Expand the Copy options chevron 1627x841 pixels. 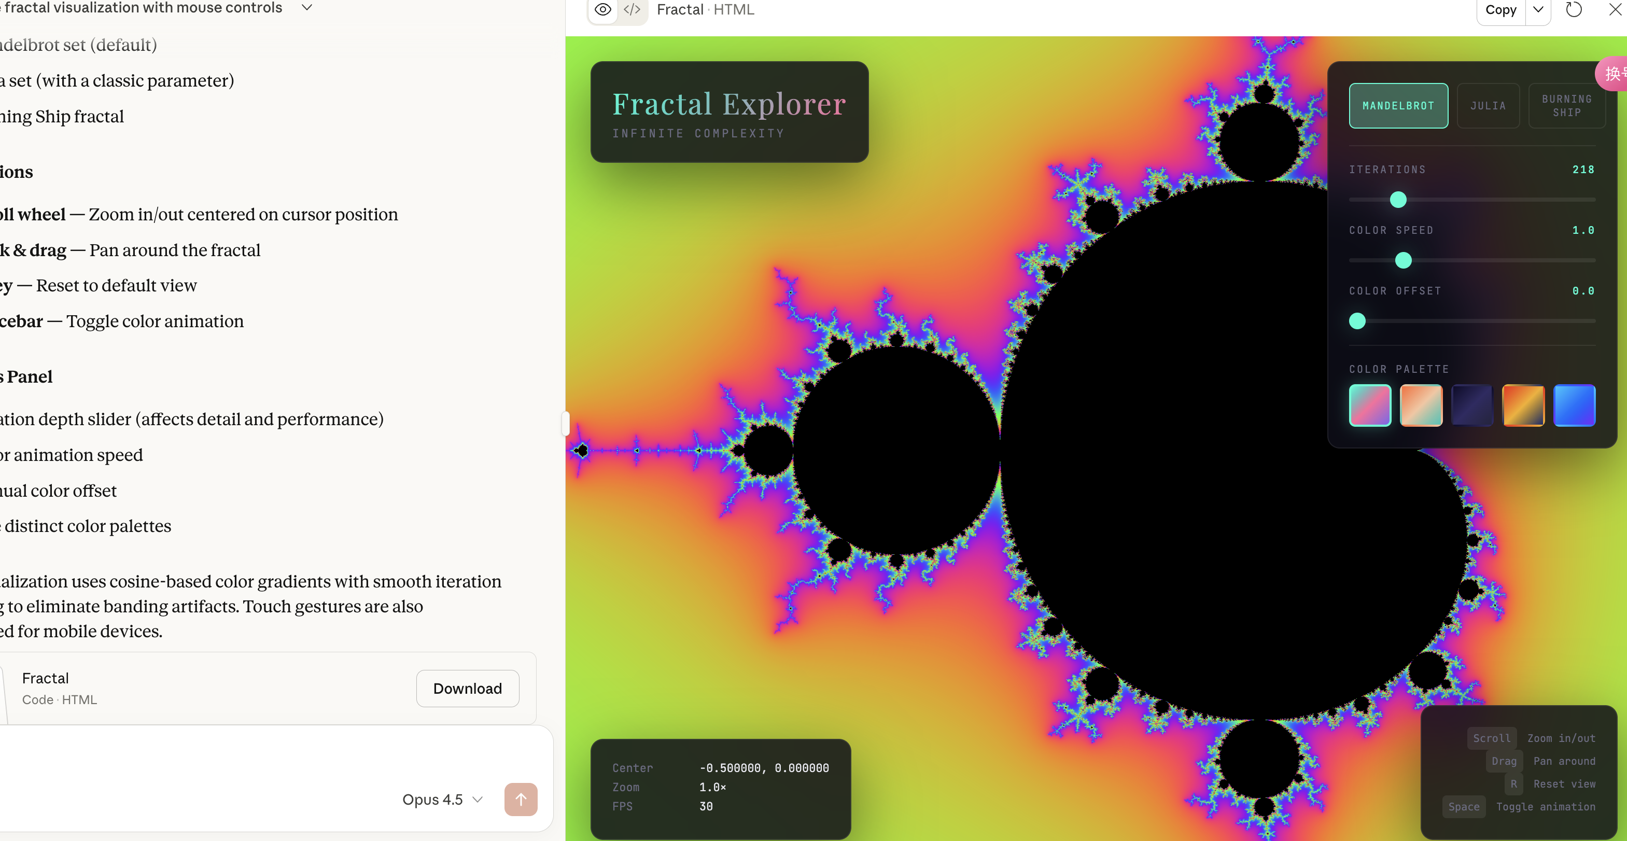(x=1538, y=9)
